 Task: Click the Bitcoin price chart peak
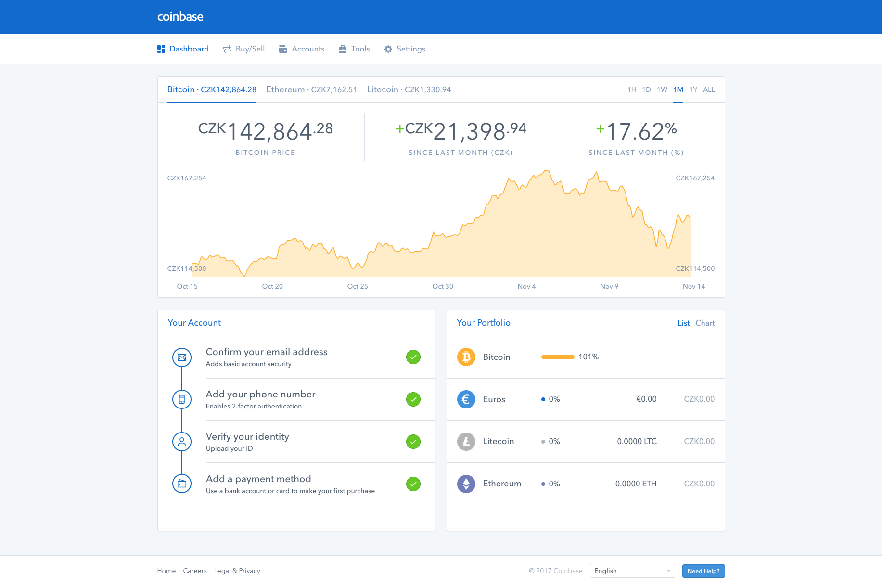pyautogui.click(x=547, y=171)
